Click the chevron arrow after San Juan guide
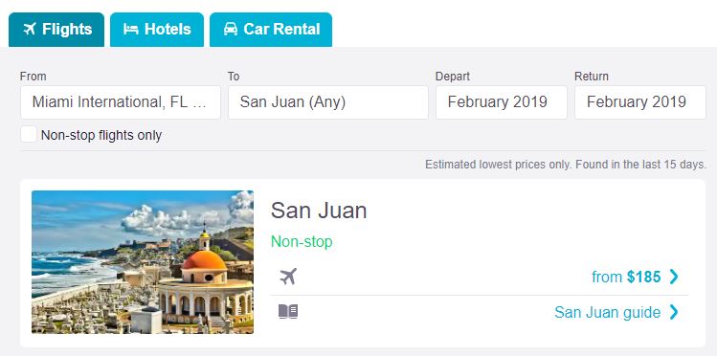 click(674, 312)
